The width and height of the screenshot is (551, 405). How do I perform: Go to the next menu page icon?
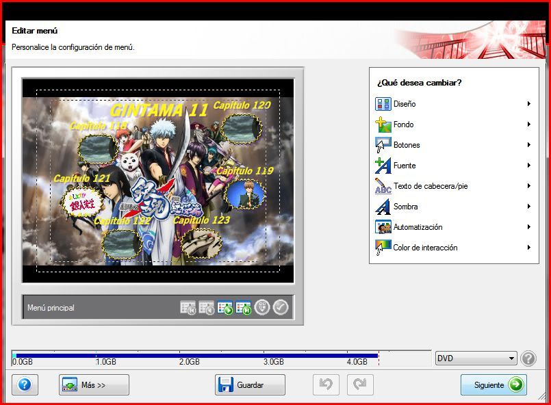(225, 308)
